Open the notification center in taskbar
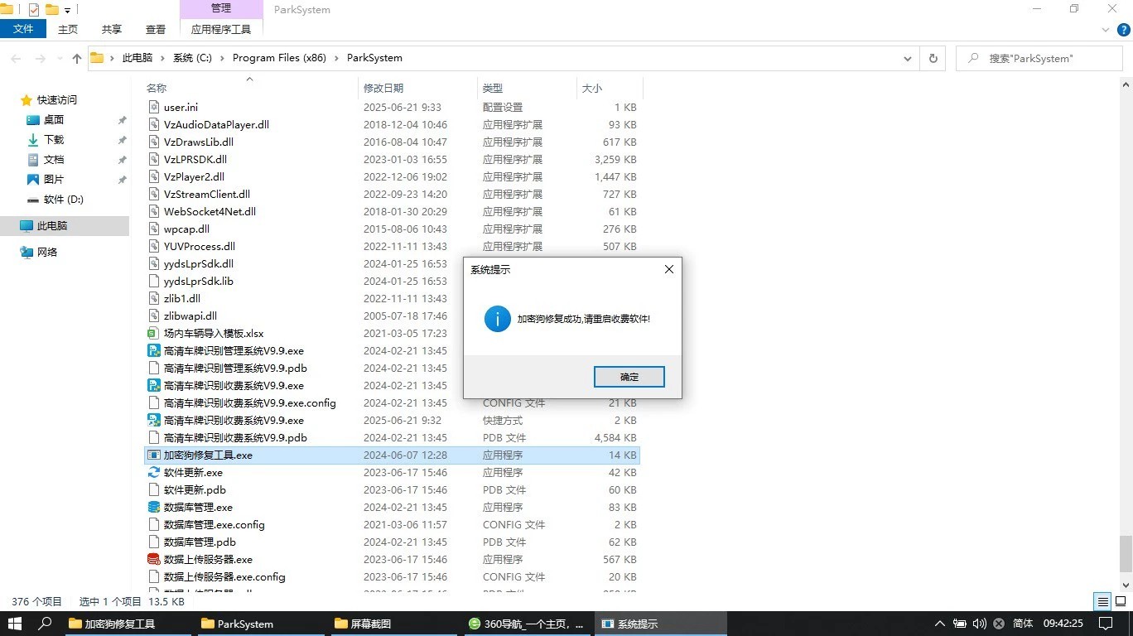Image resolution: width=1133 pixels, height=636 pixels. [x=1105, y=624]
